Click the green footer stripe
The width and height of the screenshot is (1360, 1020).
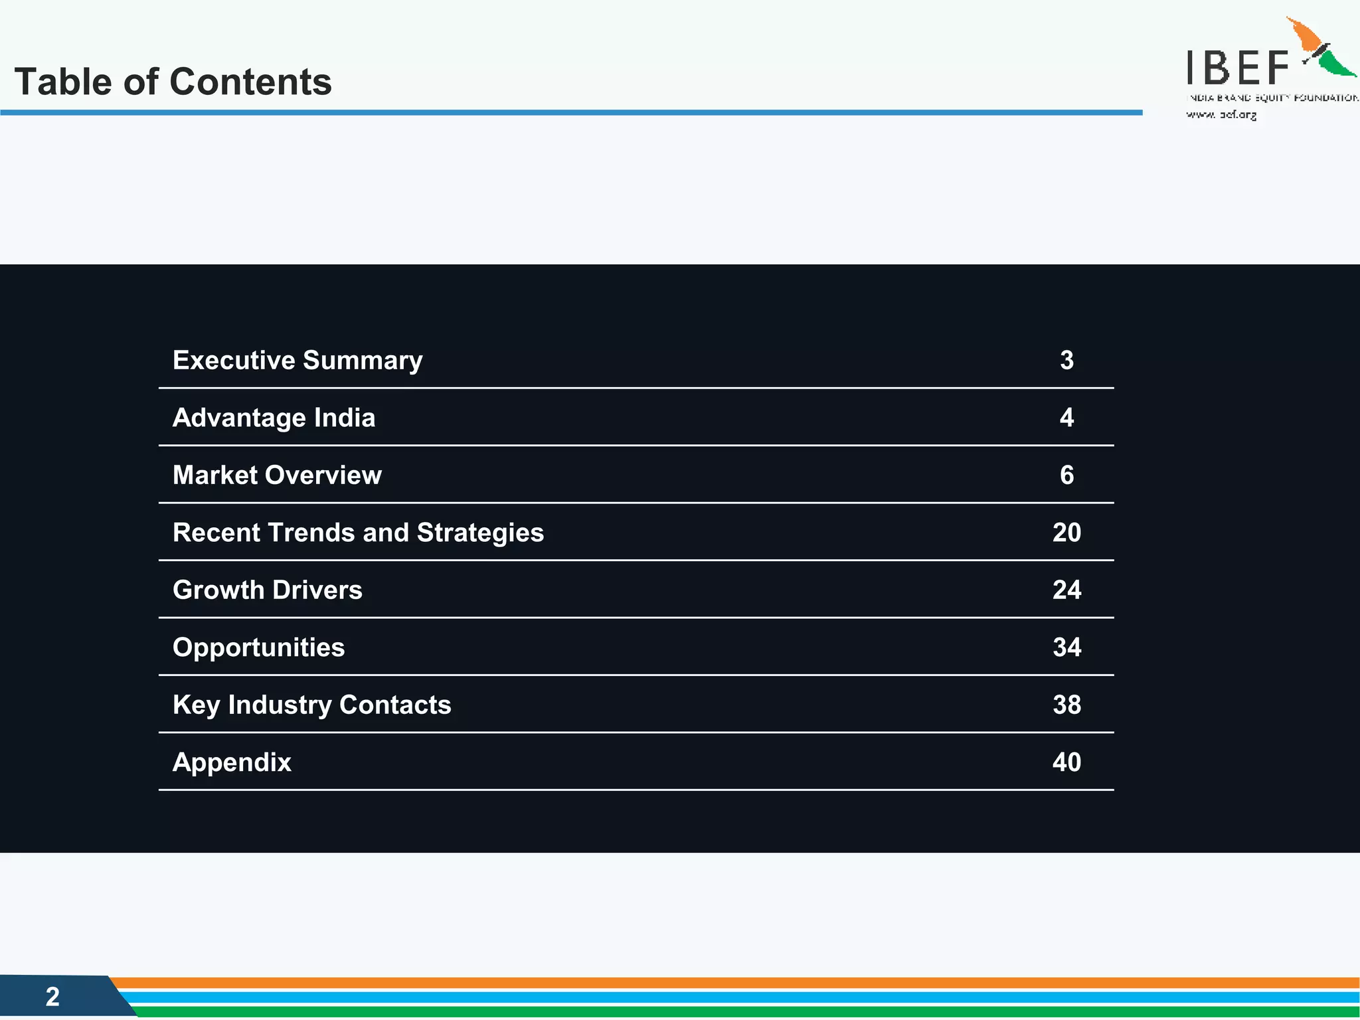click(730, 1011)
